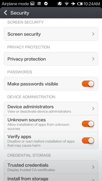Tap the airplane mode icon in status bar
This screenshot has width=102, height=181.
[x=73, y=4]
